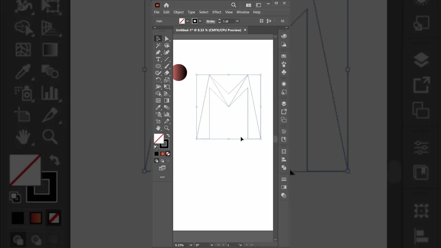Select the Mesh tool
This screenshot has height=248, width=441.
coord(158,101)
